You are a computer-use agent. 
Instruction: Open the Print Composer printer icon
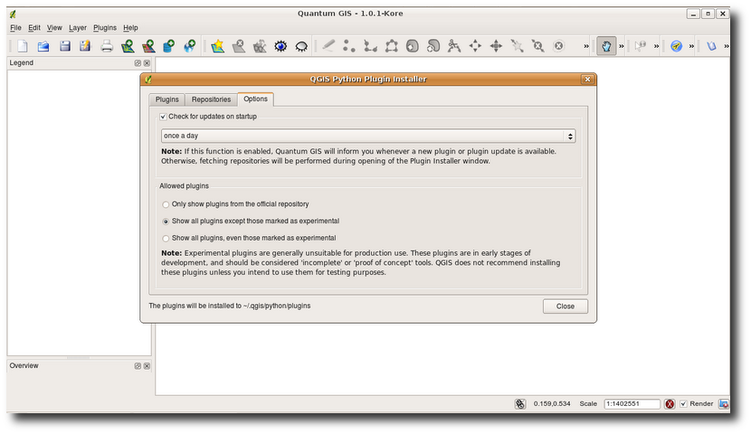pyautogui.click(x=107, y=46)
